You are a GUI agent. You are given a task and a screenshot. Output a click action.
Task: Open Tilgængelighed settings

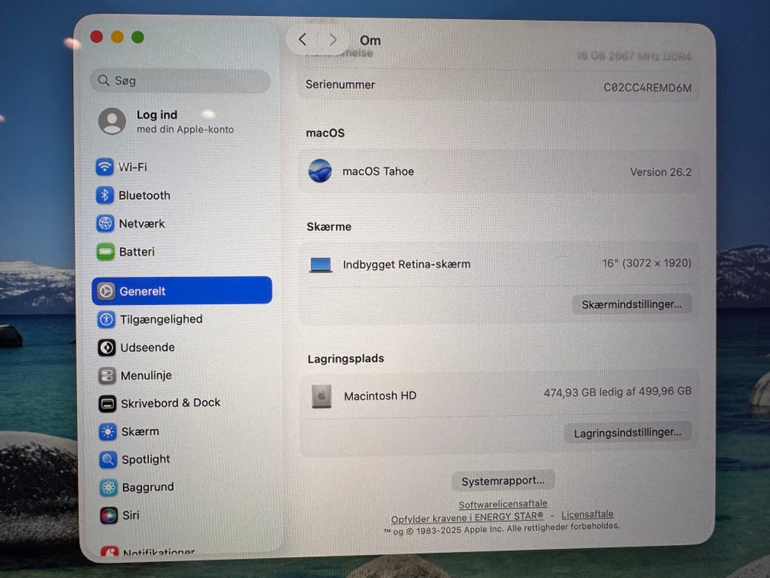click(x=182, y=320)
